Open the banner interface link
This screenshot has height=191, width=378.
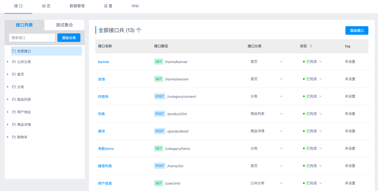103,62
